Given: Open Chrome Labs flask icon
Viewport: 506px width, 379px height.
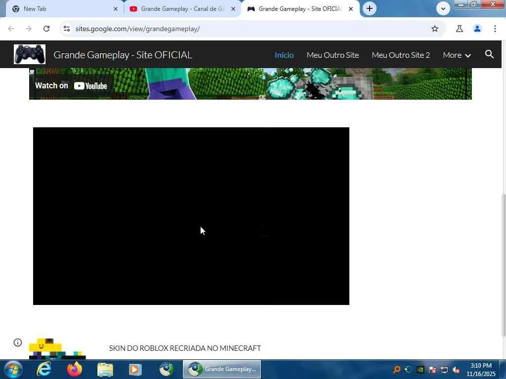Looking at the screenshot, I should pyautogui.click(x=460, y=29).
